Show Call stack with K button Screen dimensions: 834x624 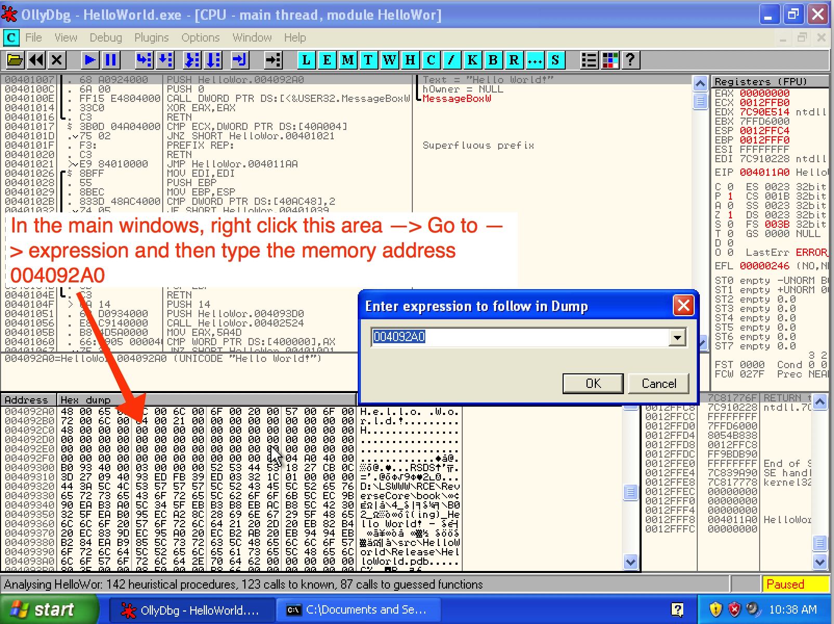pos(473,60)
